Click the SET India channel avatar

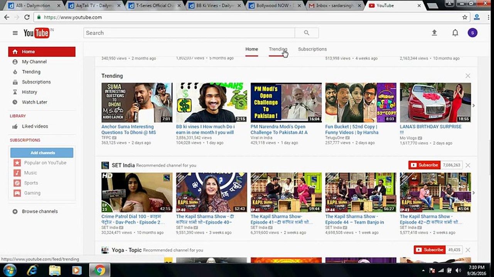pyautogui.click(x=105, y=165)
